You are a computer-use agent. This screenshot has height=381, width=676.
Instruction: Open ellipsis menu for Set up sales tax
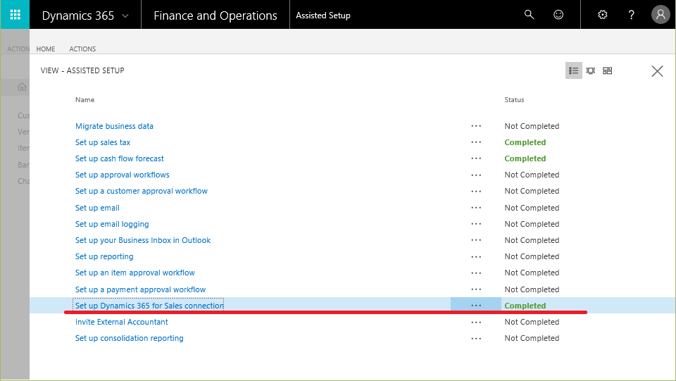pyautogui.click(x=476, y=142)
